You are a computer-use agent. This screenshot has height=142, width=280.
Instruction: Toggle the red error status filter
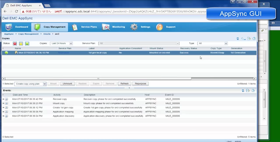point(15,43)
